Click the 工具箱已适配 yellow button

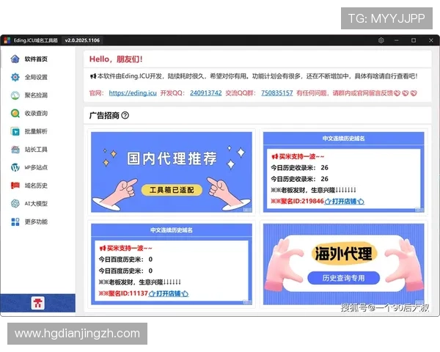point(172,190)
